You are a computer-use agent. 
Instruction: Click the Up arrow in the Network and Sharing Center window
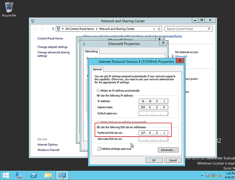53,29
